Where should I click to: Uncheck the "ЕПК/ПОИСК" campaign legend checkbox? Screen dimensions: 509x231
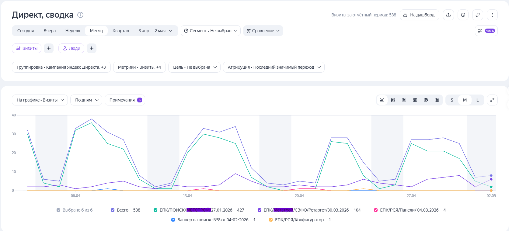(x=155, y=210)
